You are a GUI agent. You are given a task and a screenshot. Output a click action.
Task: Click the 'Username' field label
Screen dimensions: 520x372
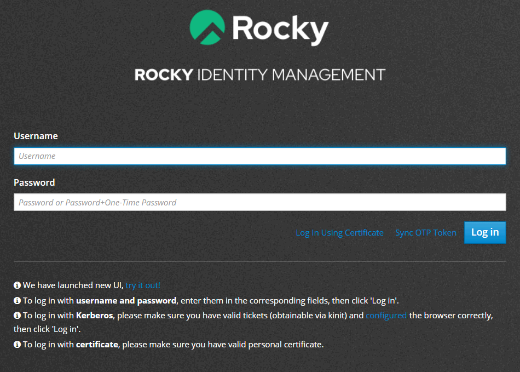[x=36, y=136]
